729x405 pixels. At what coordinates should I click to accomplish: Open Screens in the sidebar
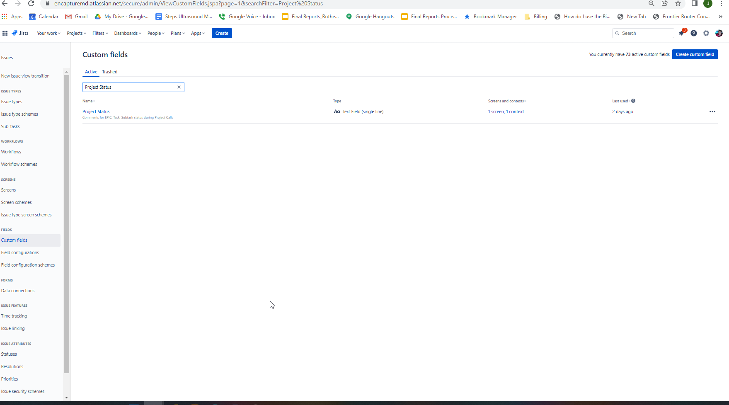click(8, 190)
